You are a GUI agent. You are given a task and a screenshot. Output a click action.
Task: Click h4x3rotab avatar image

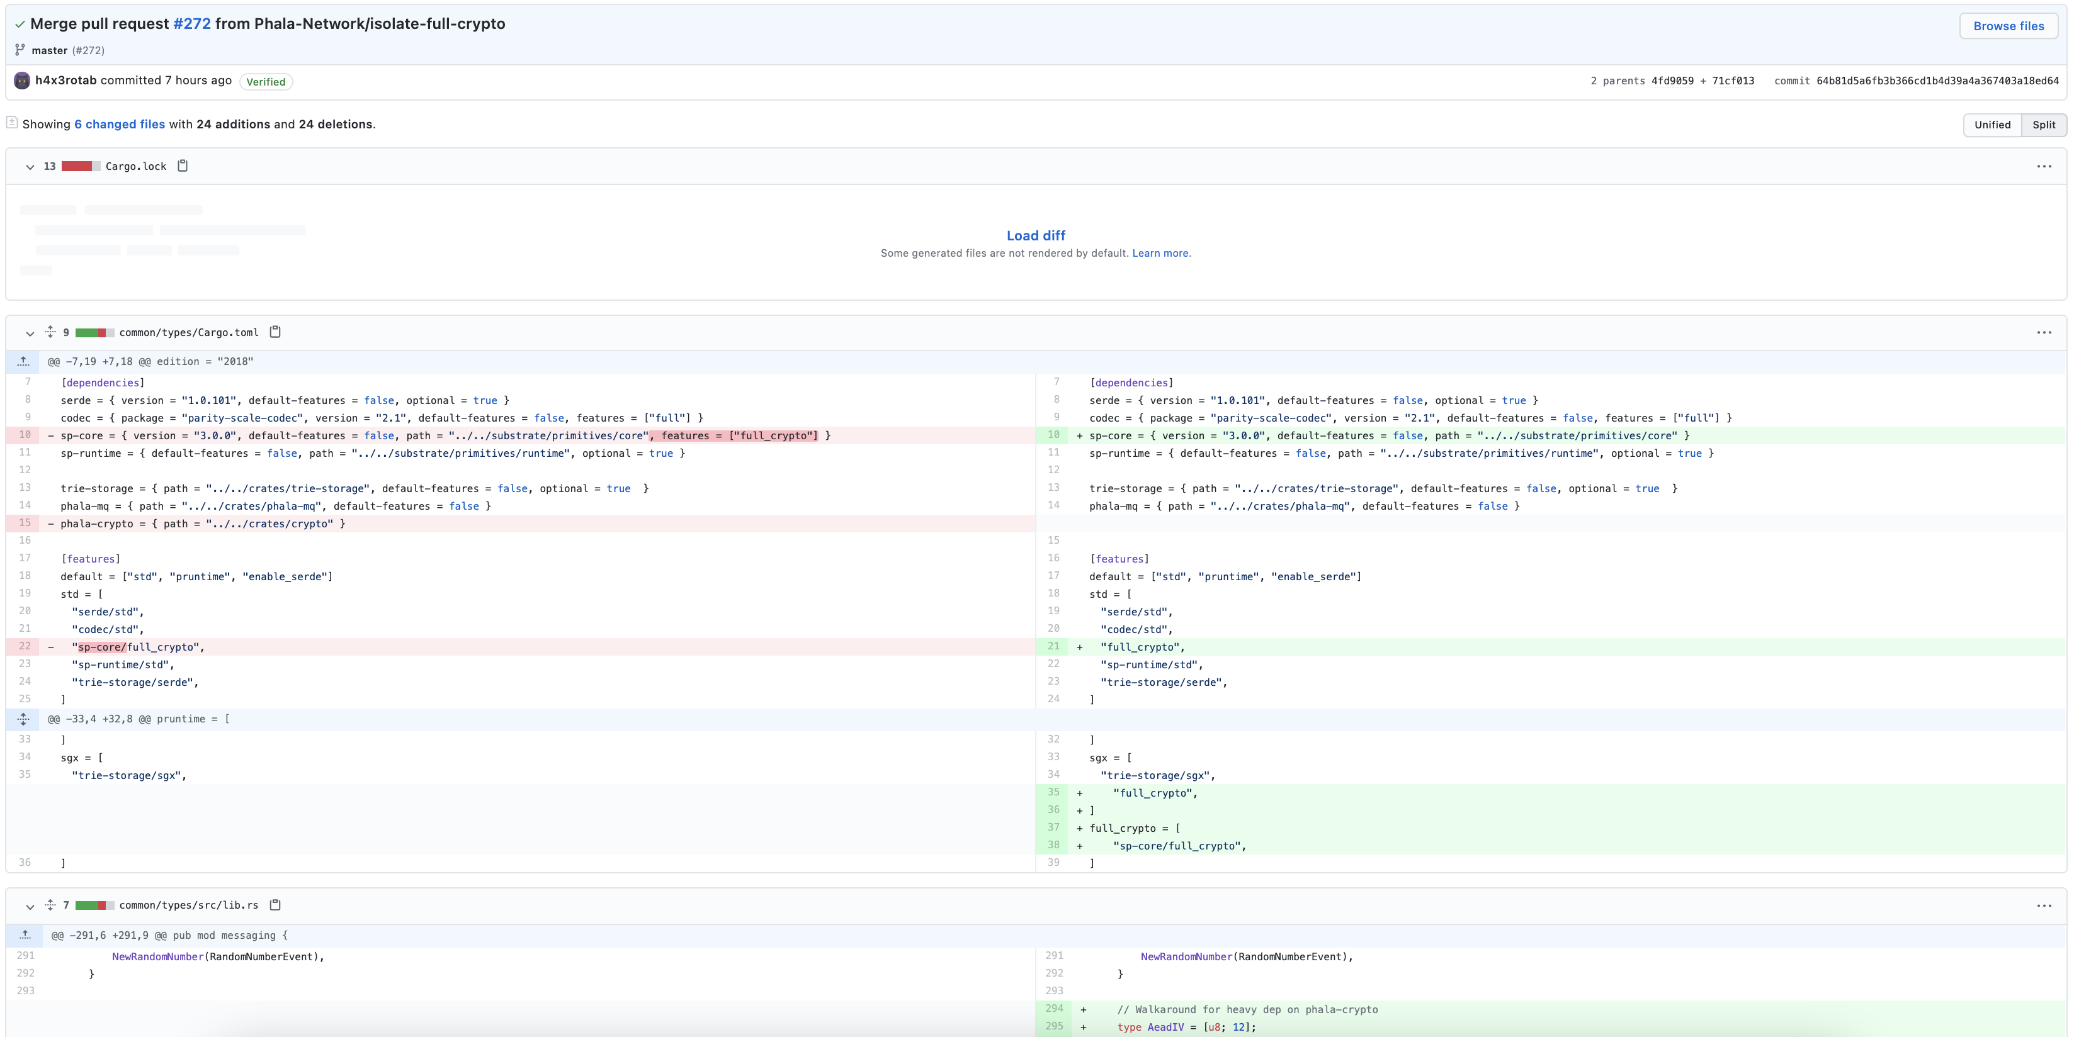point(23,81)
